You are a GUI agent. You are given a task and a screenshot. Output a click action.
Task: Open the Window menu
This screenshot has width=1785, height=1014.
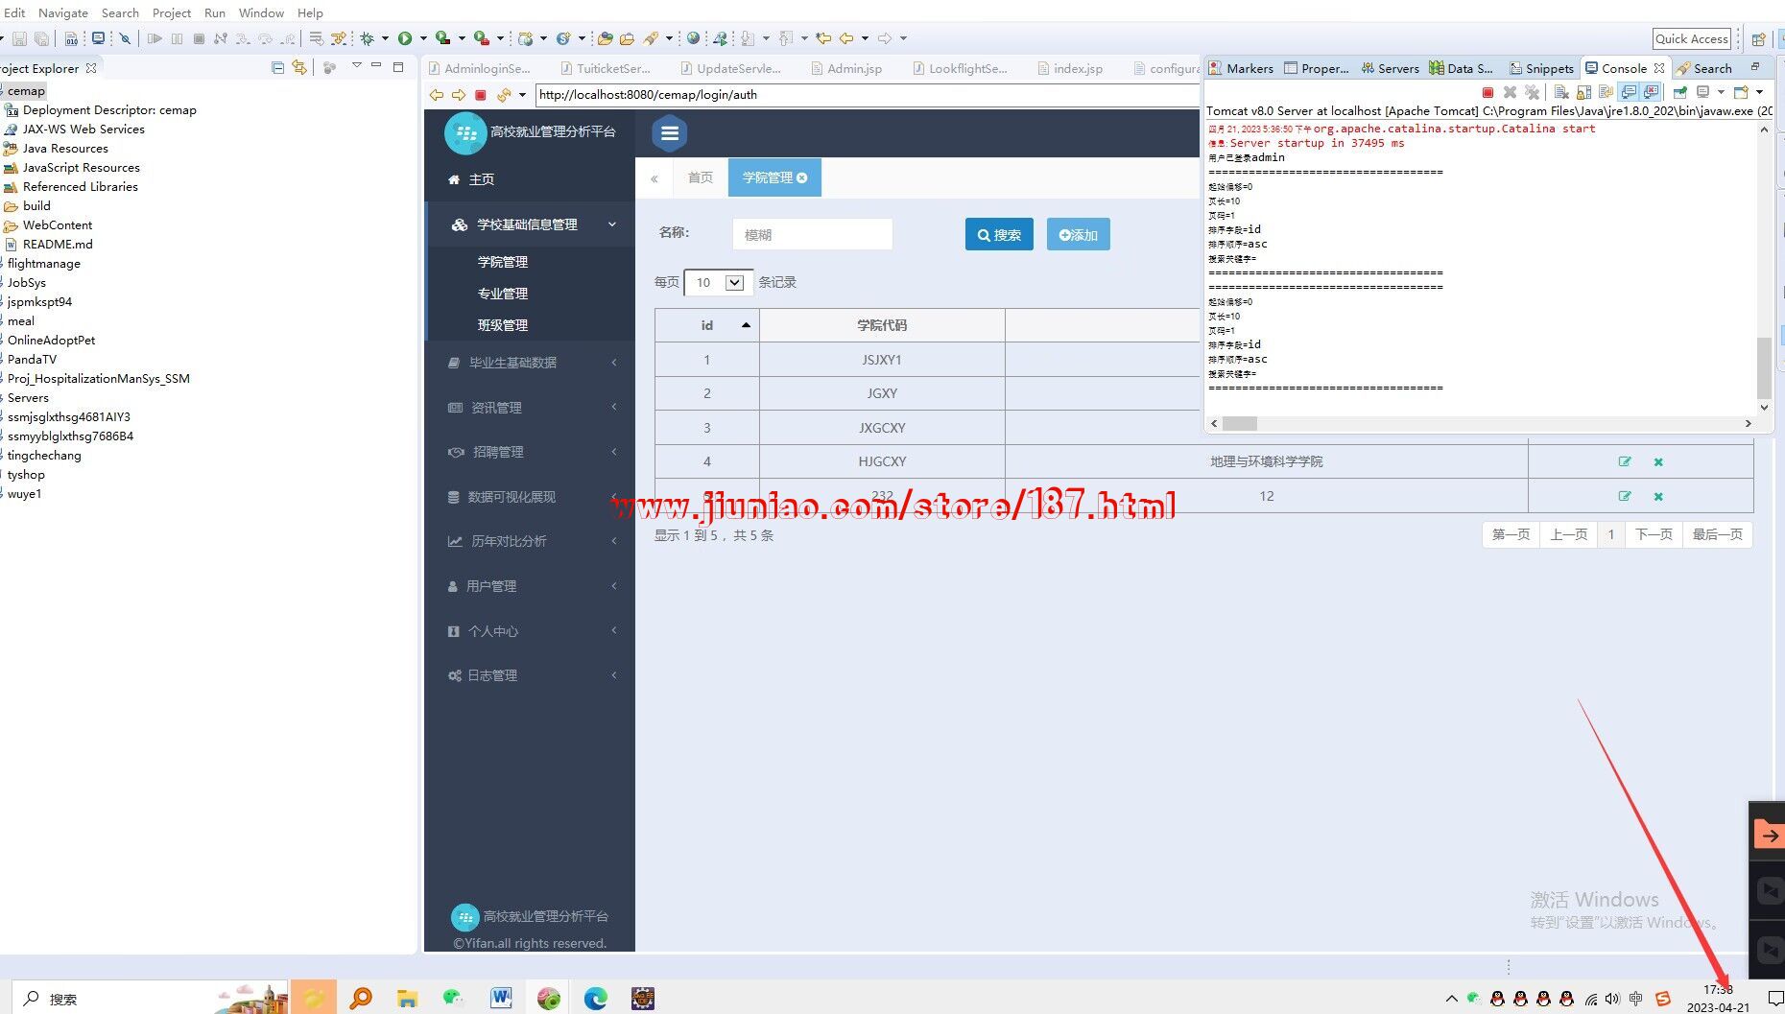pos(261,12)
